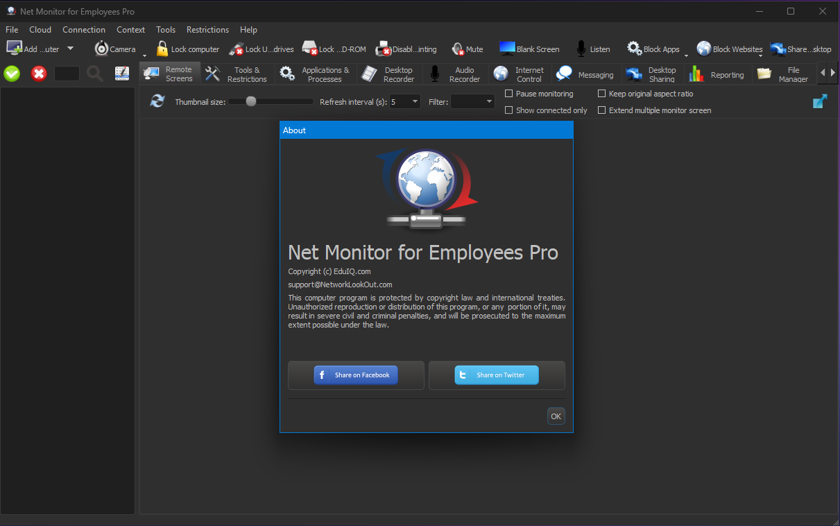Screen dimensions: 840x526
Task: Click the Add computer toolbar icon
Action: point(14,48)
